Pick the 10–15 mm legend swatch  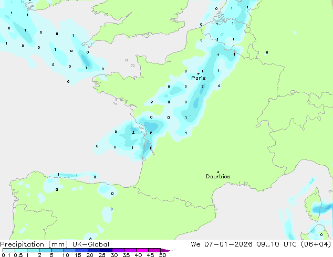point(69,250)
